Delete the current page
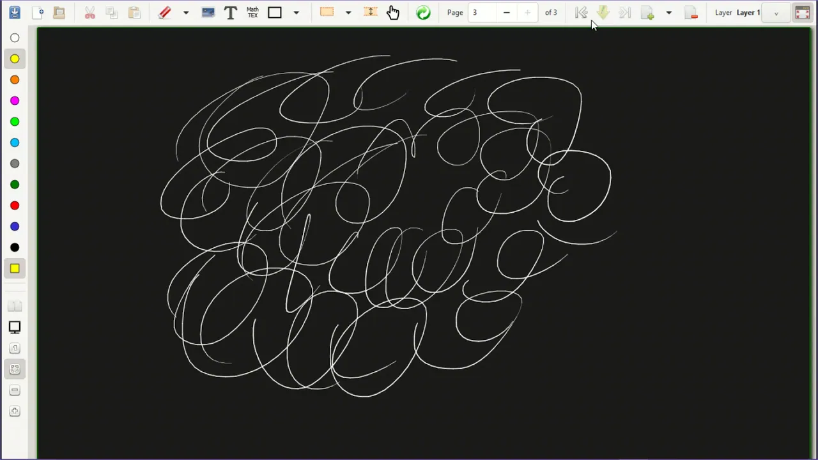Screen dimensions: 818x460 [691, 12]
